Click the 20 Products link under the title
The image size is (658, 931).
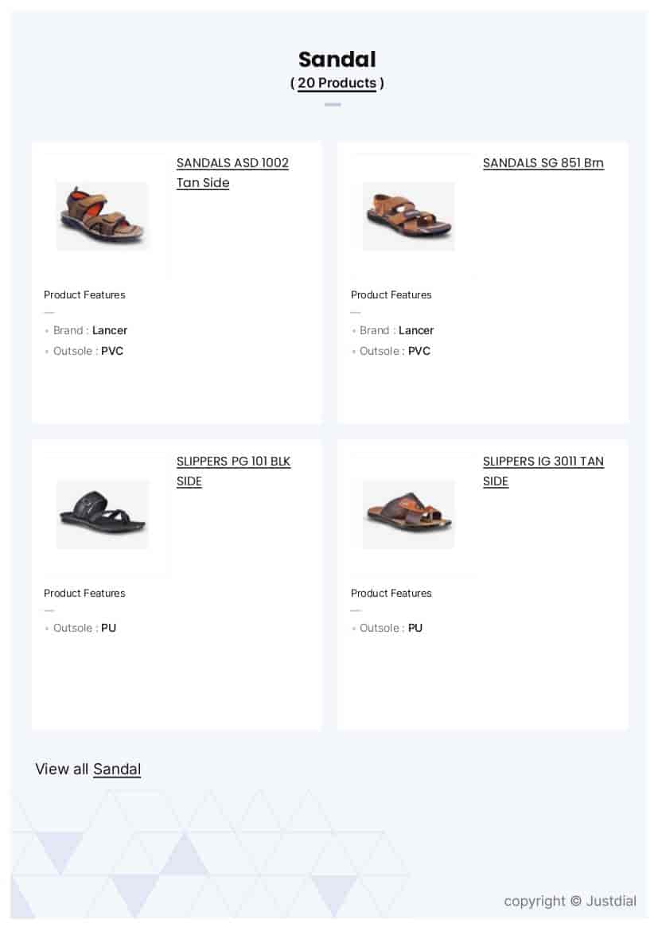(337, 83)
